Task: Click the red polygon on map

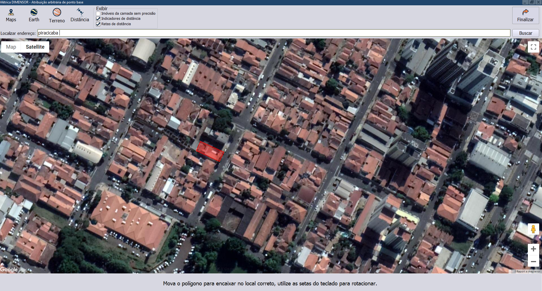Action: [x=210, y=151]
